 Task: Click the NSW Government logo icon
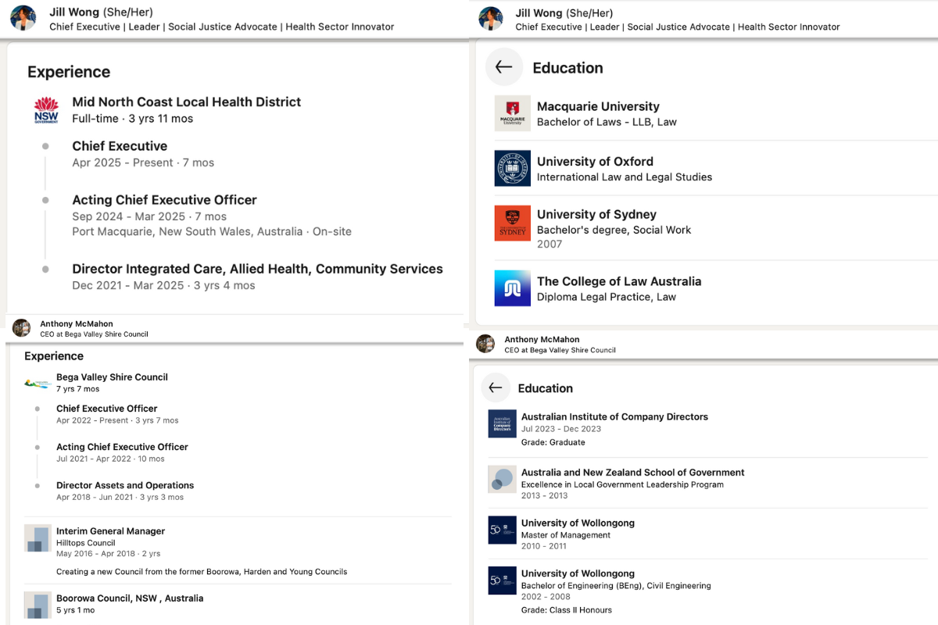pos(46,110)
